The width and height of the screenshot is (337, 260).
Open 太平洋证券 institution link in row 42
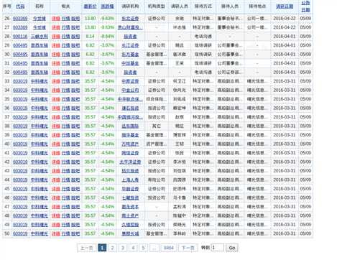tap(130, 162)
